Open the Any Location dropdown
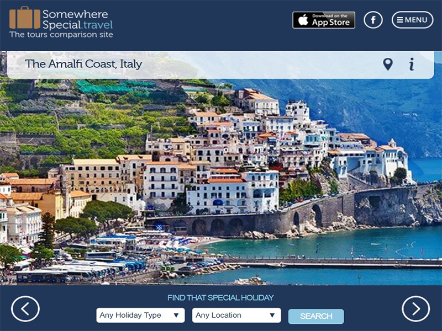The image size is (442, 331). click(236, 315)
